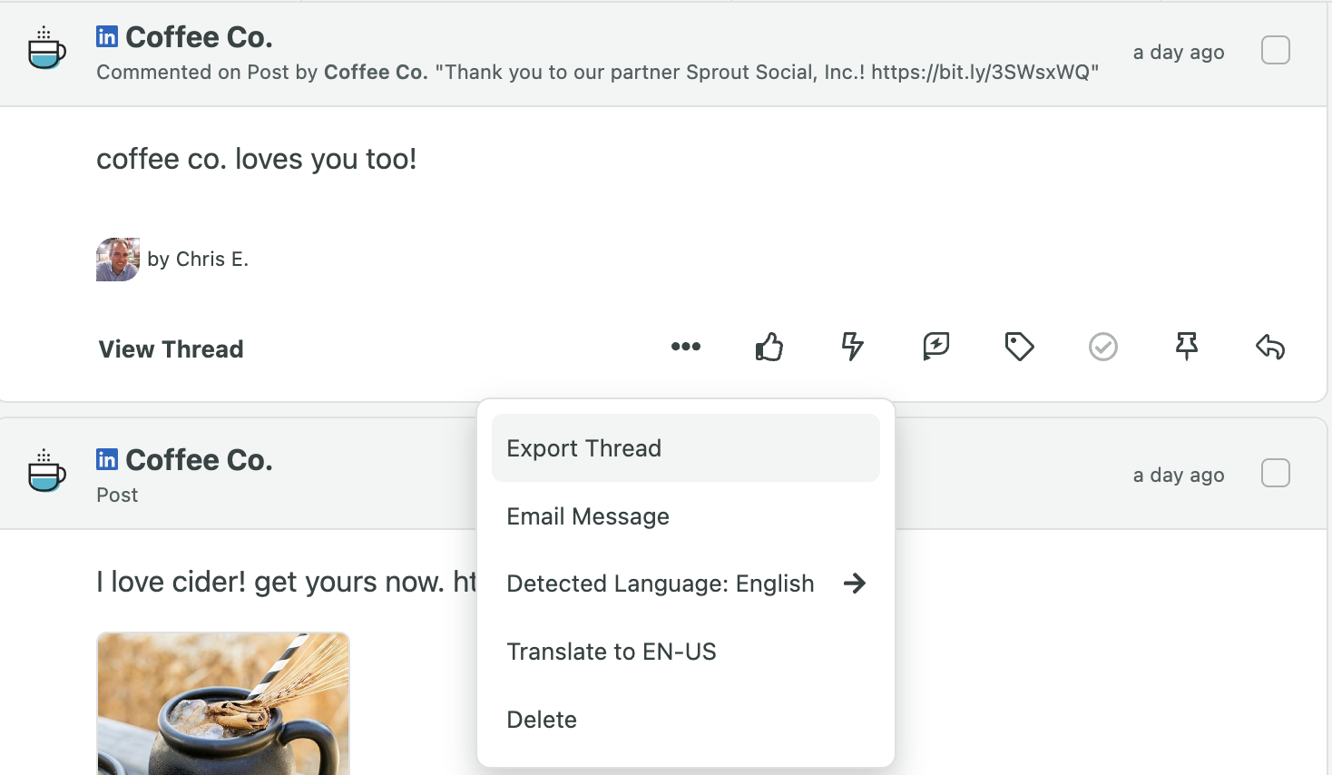Click 'a day ago' timestamp on comment
Viewport: 1332px width, 775px height.
point(1179,52)
